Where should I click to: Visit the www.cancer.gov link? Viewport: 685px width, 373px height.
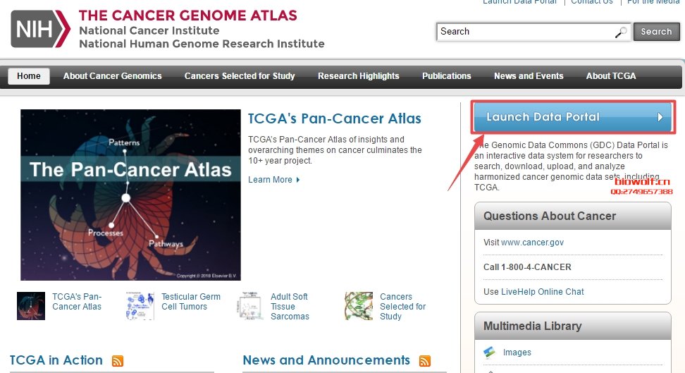pyautogui.click(x=532, y=243)
